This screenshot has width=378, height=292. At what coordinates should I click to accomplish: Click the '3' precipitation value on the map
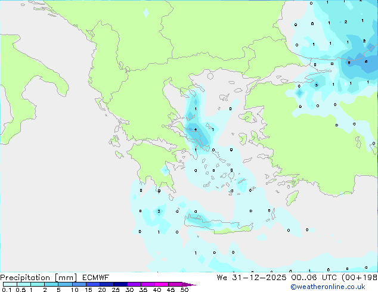pos(317,85)
